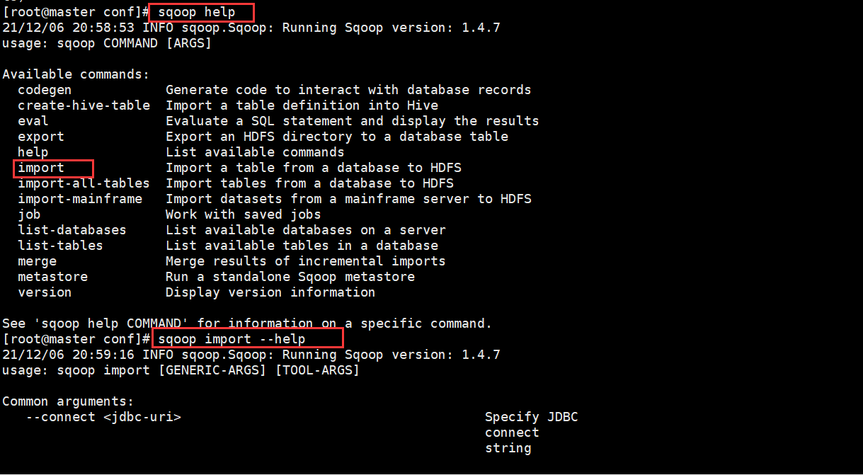Click the "See 'sqoop help COMMAND'" hint line
The width and height of the screenshot is (863, 475).
pyautogui.click(x=247, y=324)
